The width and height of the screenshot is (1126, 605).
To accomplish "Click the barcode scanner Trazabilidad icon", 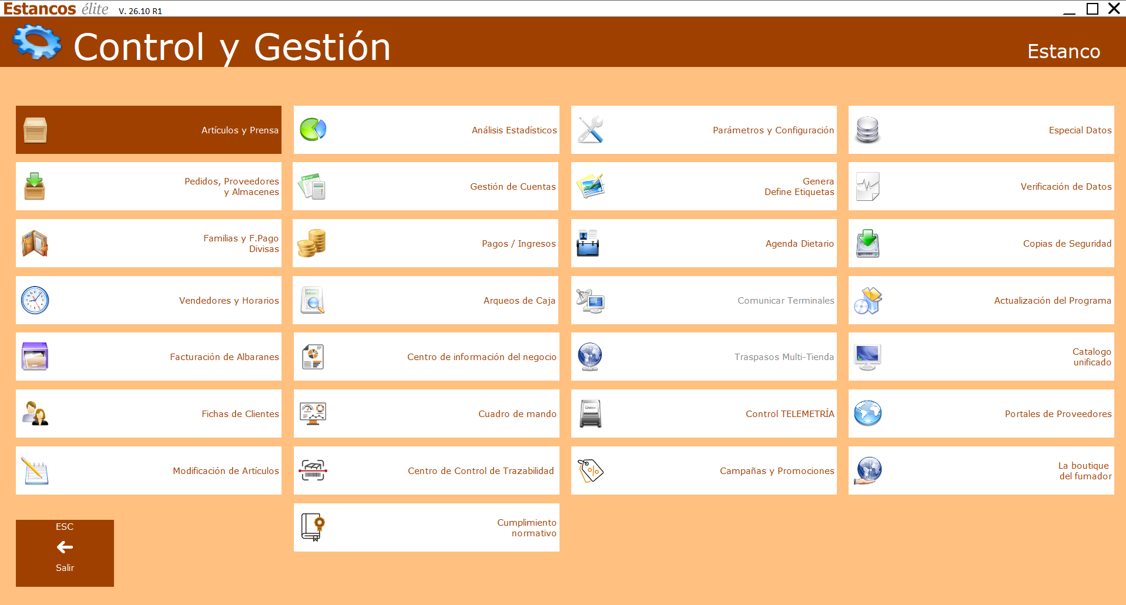I will pos(313,470).
